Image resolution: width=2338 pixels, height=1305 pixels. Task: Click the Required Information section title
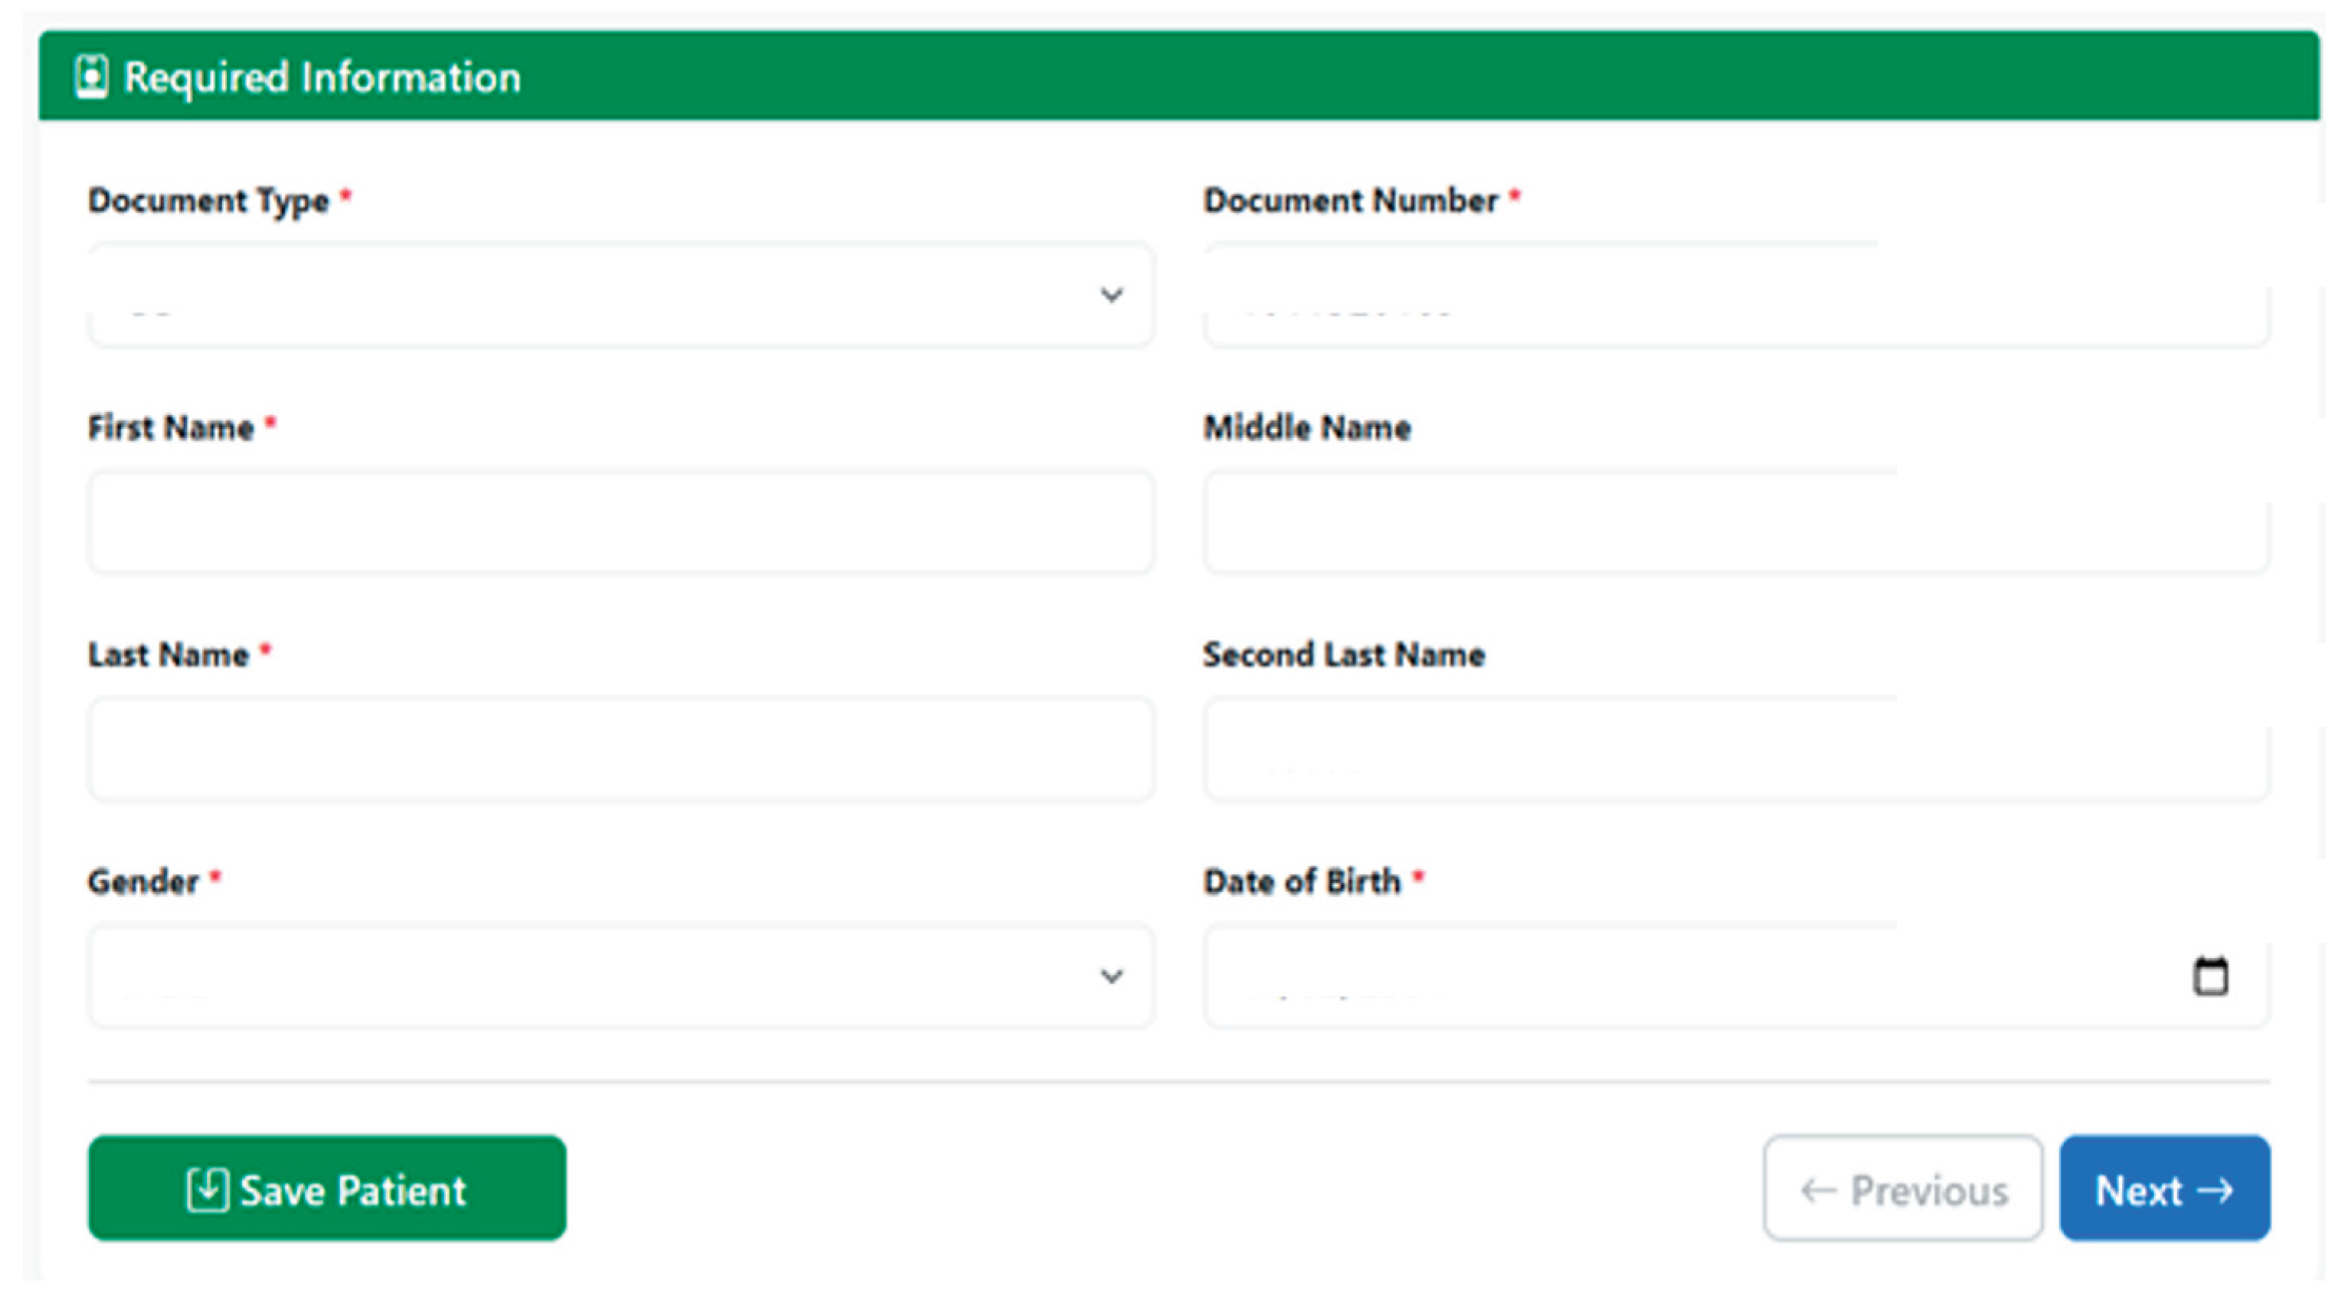click(x=322, y=77)
